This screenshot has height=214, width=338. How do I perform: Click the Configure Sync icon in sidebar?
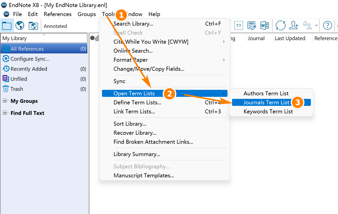pyautogui.click(x=6, y=59)
